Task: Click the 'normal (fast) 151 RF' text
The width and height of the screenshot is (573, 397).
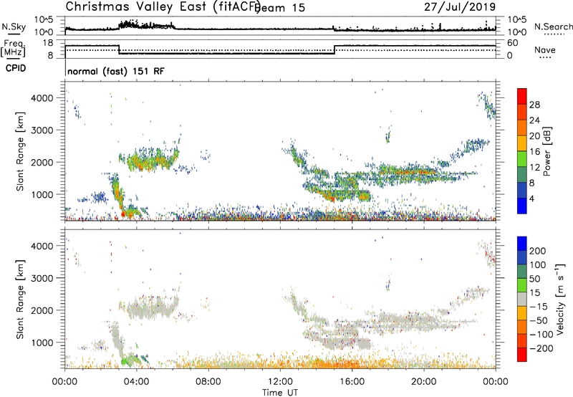Action: pyautogui.click(x=116, y=72)
